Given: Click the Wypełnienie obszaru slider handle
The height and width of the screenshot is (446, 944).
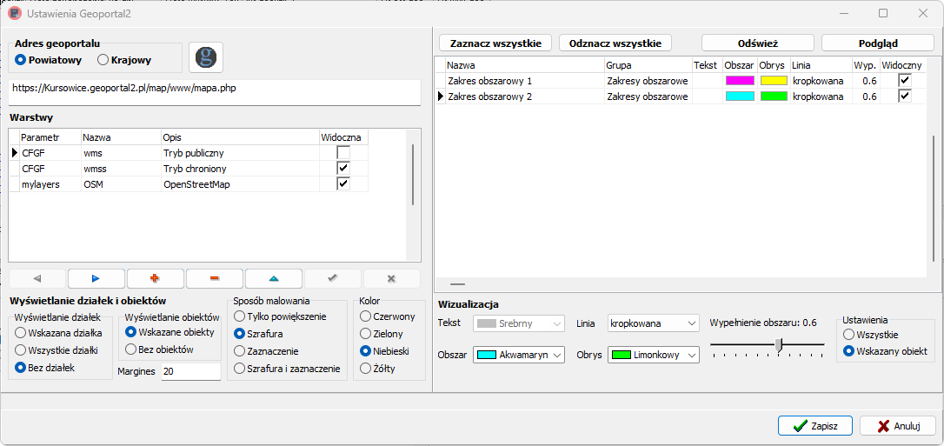Looking at the screenshot, I should pyautogui.click(x=779, y=345).
